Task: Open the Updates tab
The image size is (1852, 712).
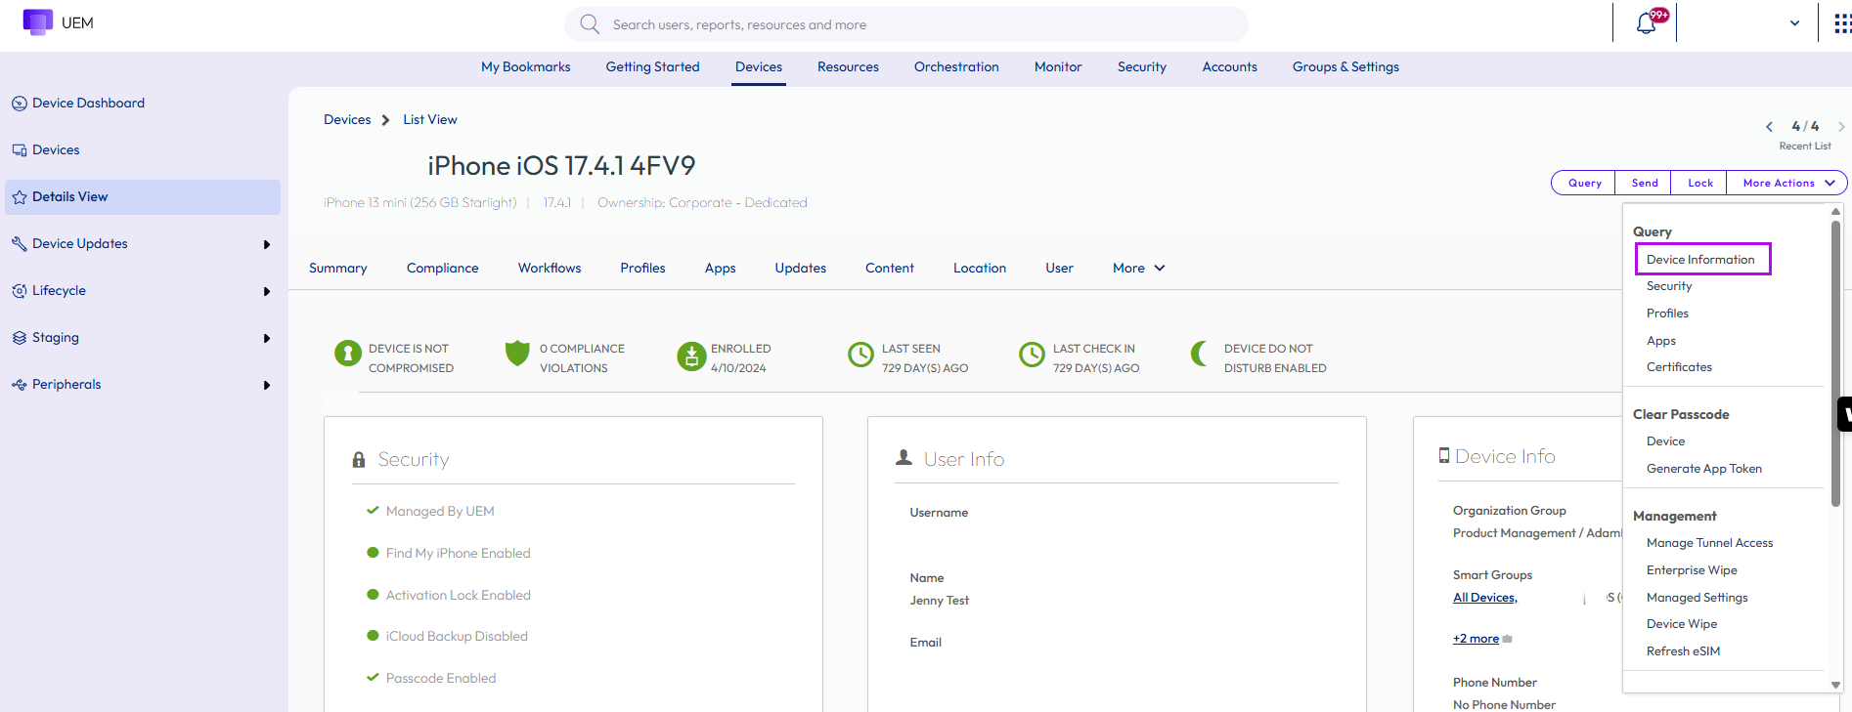Action: tap(800, 268)
